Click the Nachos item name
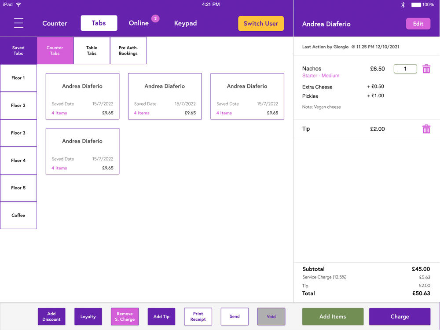440x330 pixels. coord(312,69)
